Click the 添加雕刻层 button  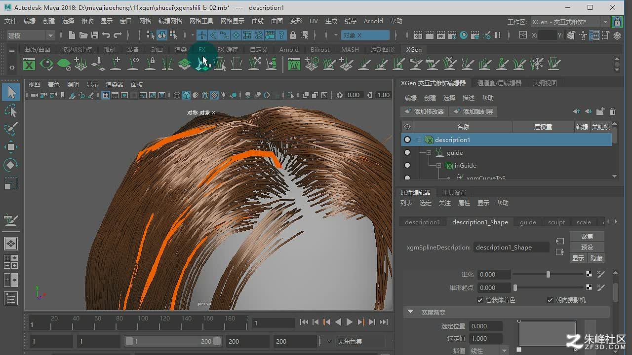473,112
